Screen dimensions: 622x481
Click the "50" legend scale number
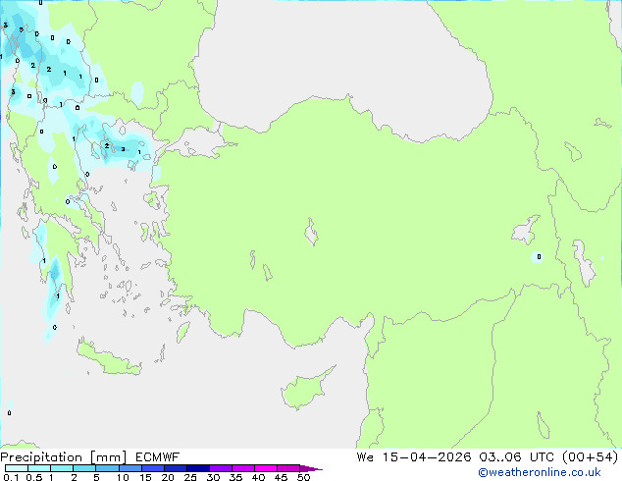(x=304, y=477)
